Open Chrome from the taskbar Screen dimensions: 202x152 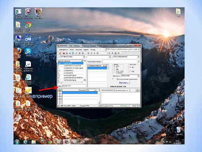(x=50, y=142)
